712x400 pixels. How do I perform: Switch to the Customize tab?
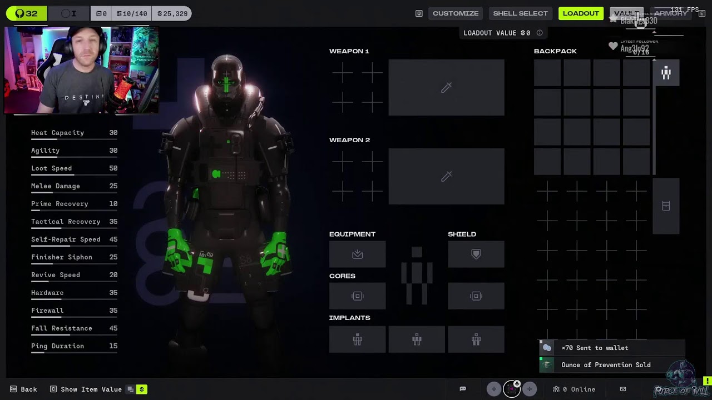[x=456, y=13]
